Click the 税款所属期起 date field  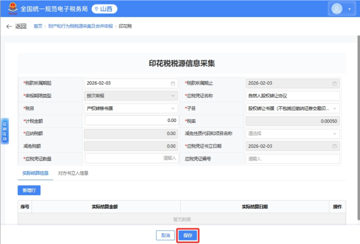pyautogui.click(x=131, y=83)
